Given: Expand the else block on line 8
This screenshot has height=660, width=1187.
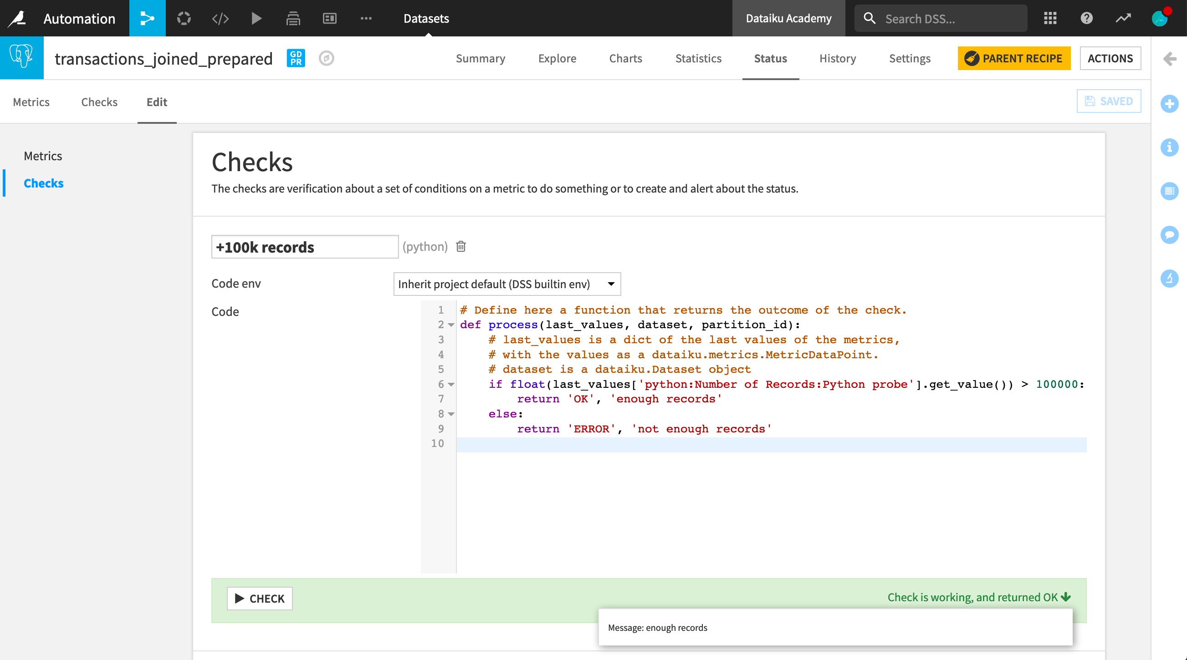Looking at the screenshot, I should [450, 414].
